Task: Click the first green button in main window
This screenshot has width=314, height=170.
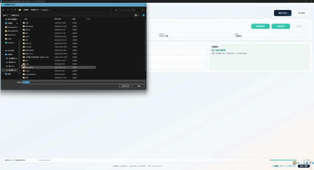Action: pyautogui.click(x=260, y=26)
